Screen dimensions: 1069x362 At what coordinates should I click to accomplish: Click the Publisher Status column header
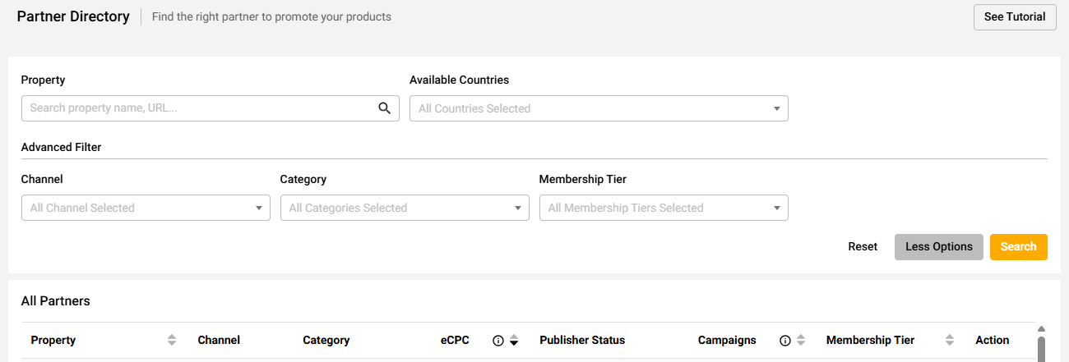coord(582,340)
